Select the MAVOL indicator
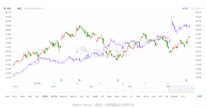 64,96
